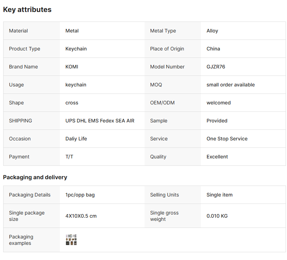
Task: Select the 'Daliy Life' occasion value
Action: 76,139
